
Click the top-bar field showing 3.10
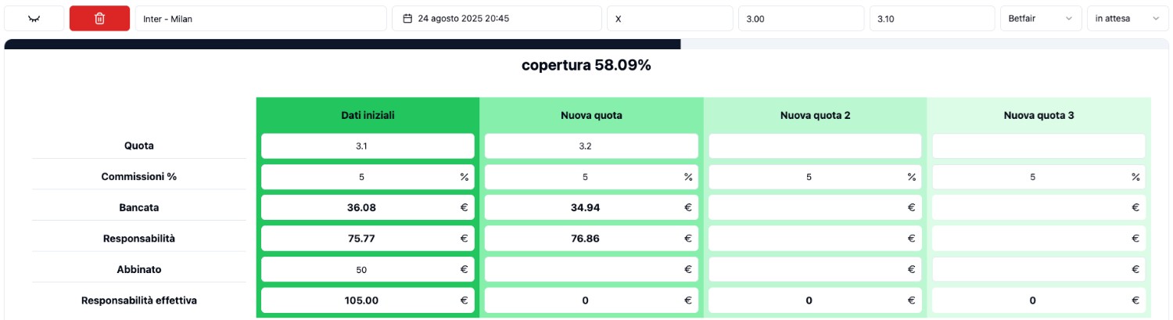click(x=932, y=18)
